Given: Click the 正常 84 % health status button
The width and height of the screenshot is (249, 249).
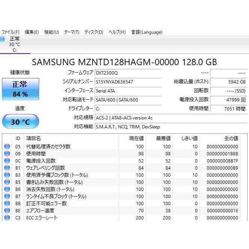Looking at the screenshot, I should [x=21, y=89].
